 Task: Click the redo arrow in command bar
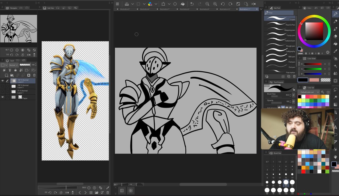[x=200, y=4]
